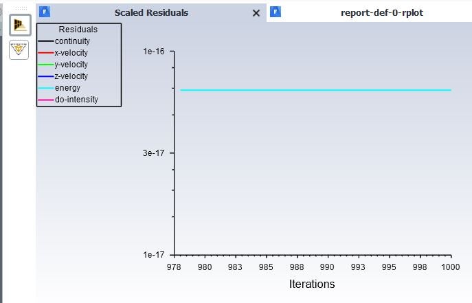The height and width of the screenshot is (303, 472).
Task: Click the Iterations axis label
Action: 312,284
